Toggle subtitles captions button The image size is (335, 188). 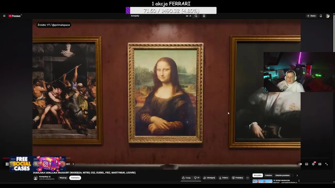pyautogui.click(x=307, y=164)
